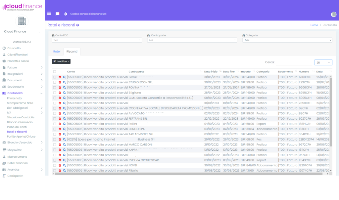Open magnifier for the Stigliano row
The image size is (339, 200).
click(64, 93)
